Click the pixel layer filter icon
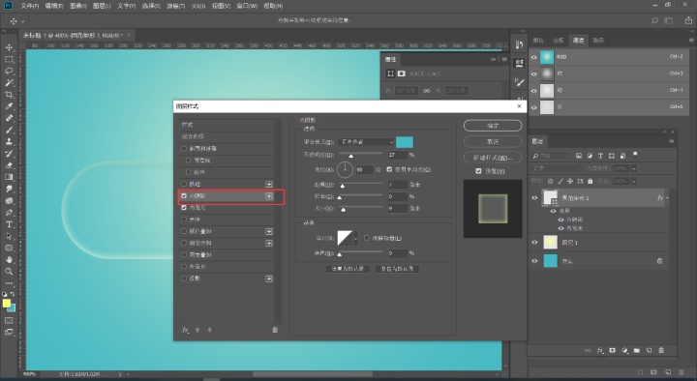Screen dimensions: 697x381 point(579,156)
